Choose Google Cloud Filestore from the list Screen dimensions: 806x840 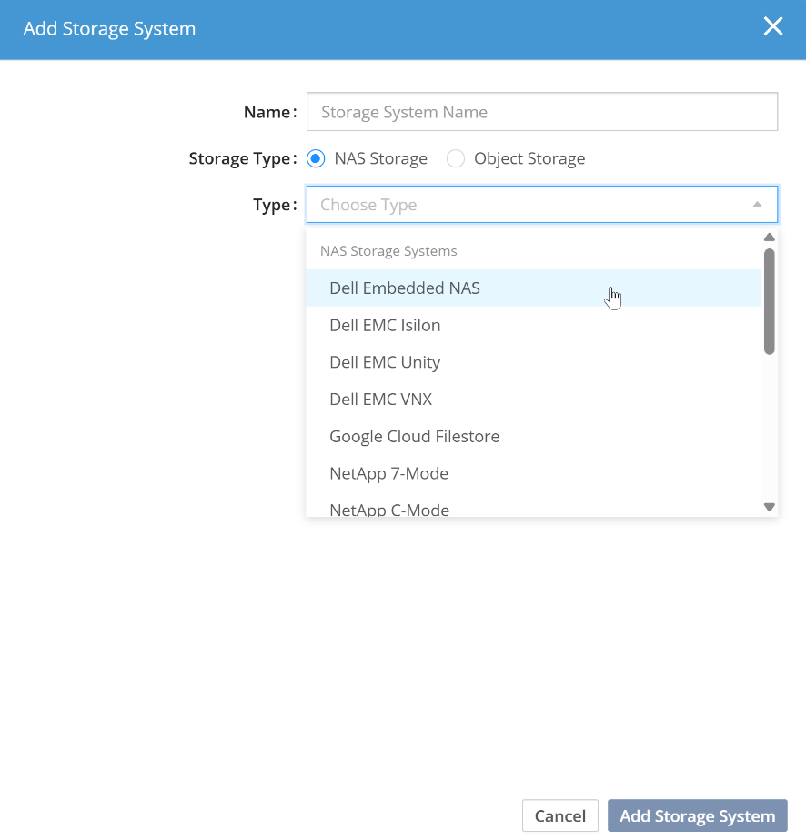pyautogui.click(x=533, y=436)
